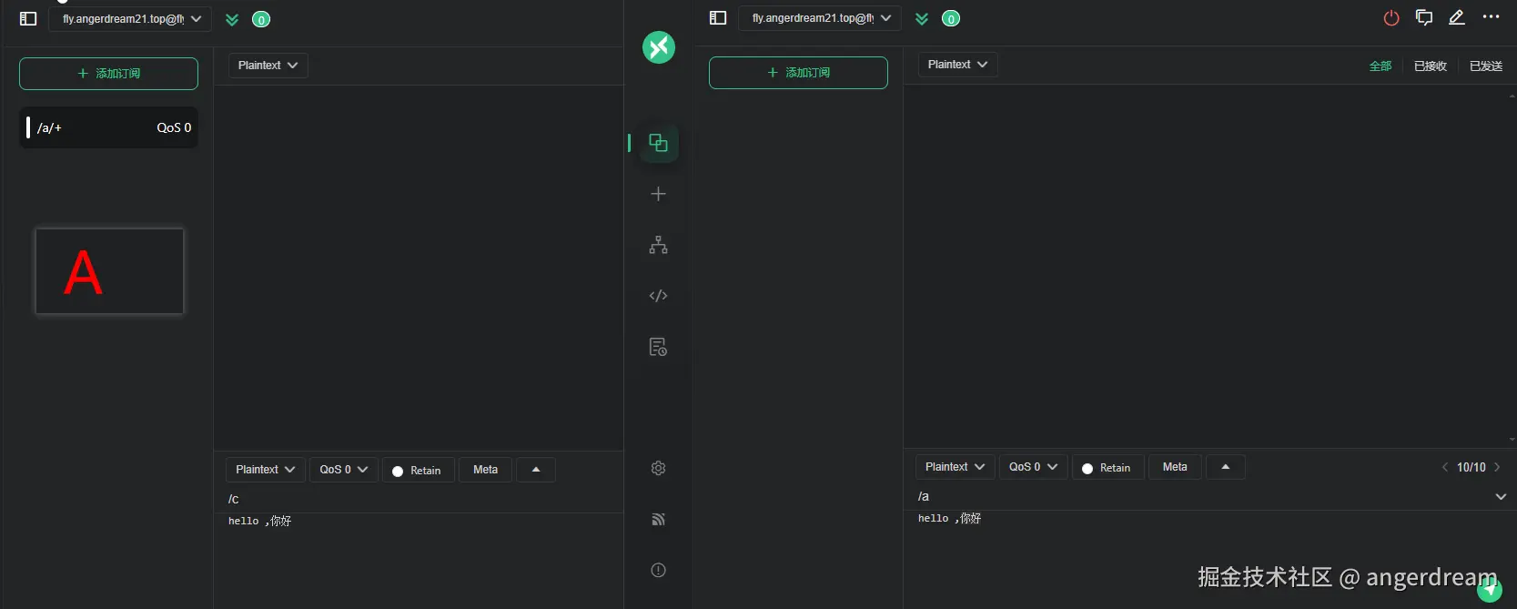Go to previous sent message in history

[1444, 467]
